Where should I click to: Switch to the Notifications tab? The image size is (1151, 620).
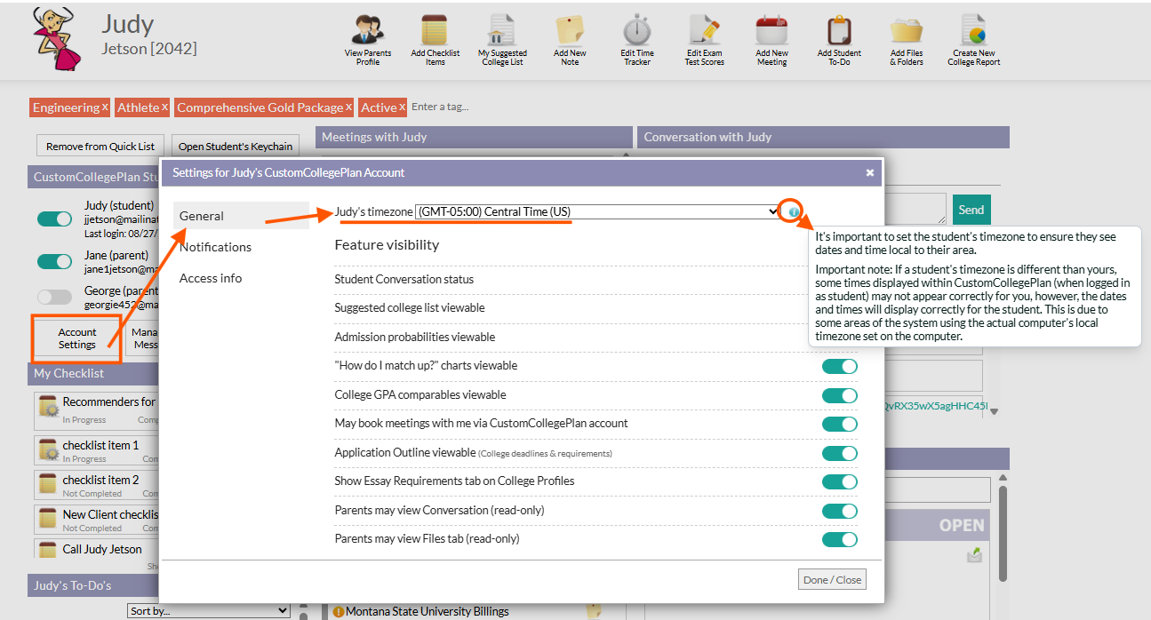[215, 247]
